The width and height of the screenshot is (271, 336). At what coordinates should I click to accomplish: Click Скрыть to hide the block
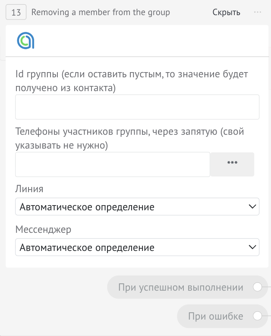click(226, 12)
